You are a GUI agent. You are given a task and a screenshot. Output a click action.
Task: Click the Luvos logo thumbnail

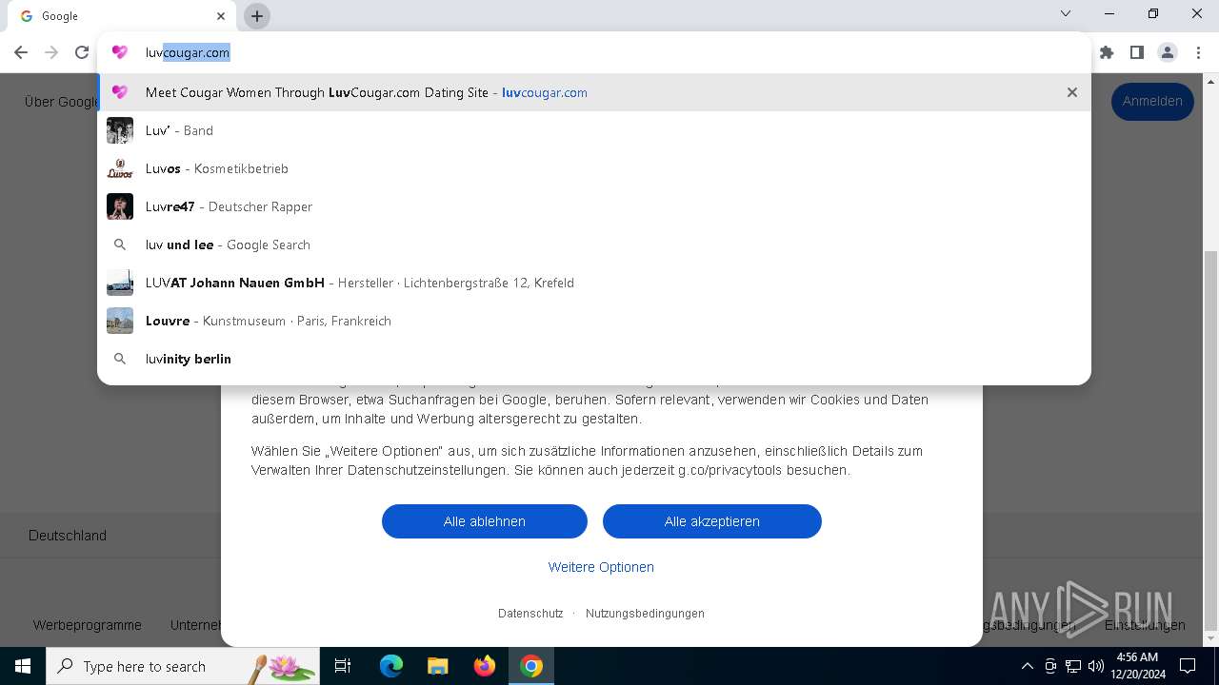120,168
